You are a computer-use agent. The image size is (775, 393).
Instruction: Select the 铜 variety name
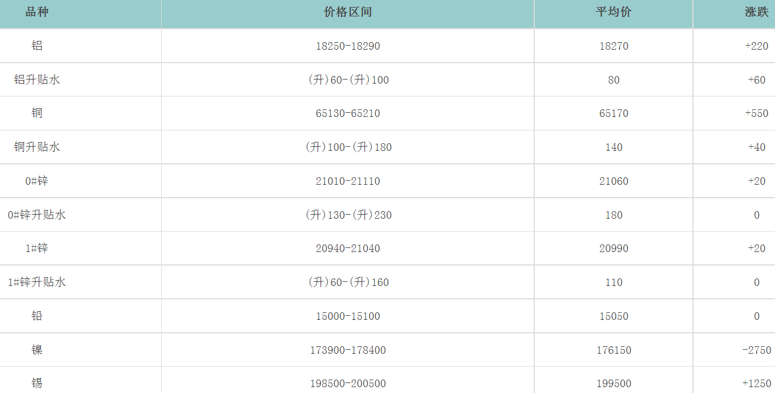coord(37,113)
